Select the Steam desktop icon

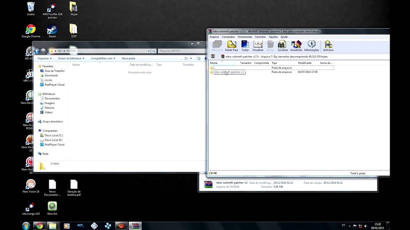pyautogui.click(x=52, y=31)
